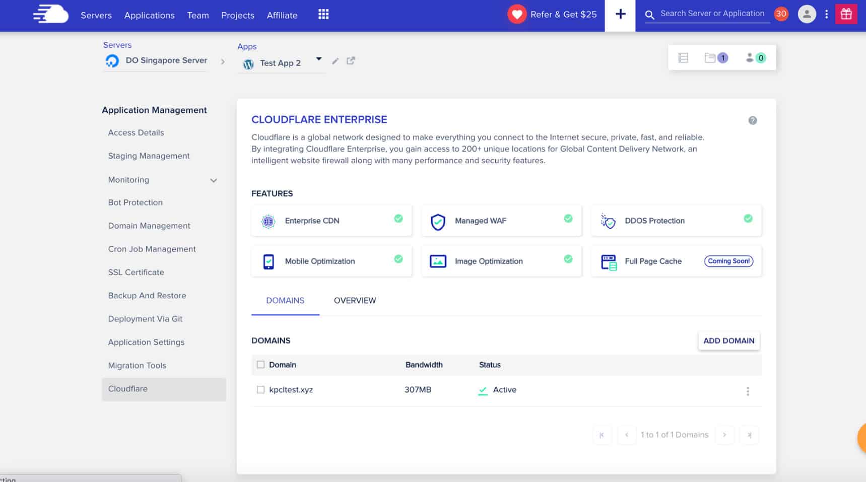Open the apps grid menu icon

(323, 15)
